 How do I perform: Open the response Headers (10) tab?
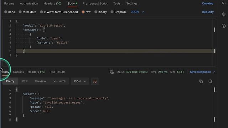(x=36, y=72)
